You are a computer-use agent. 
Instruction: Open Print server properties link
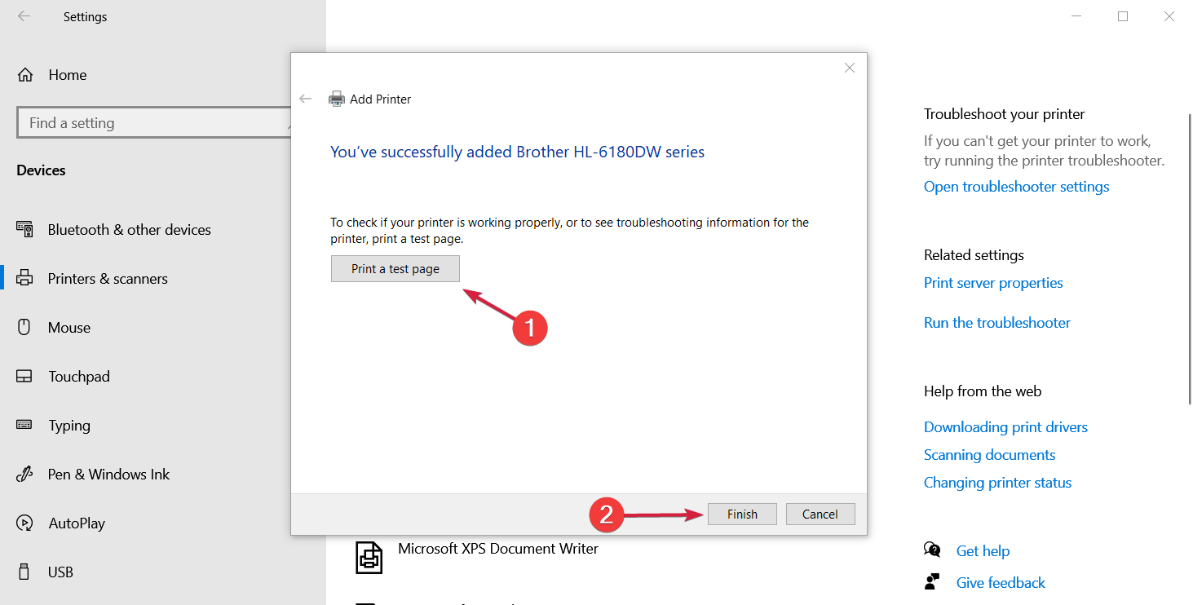pyautogui.click(x=993, y=283)
